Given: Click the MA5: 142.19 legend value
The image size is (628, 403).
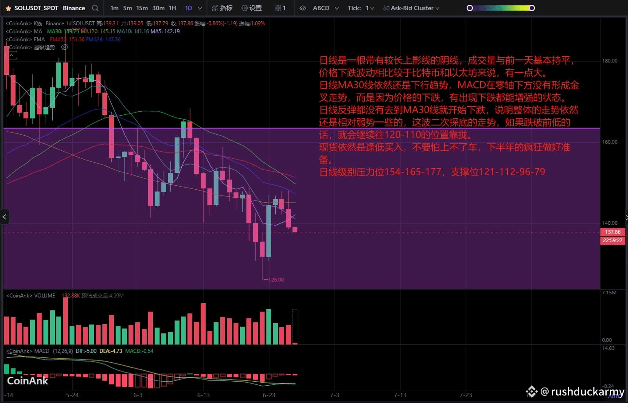Looking at the screenshot, I should (x=165, y=31).
